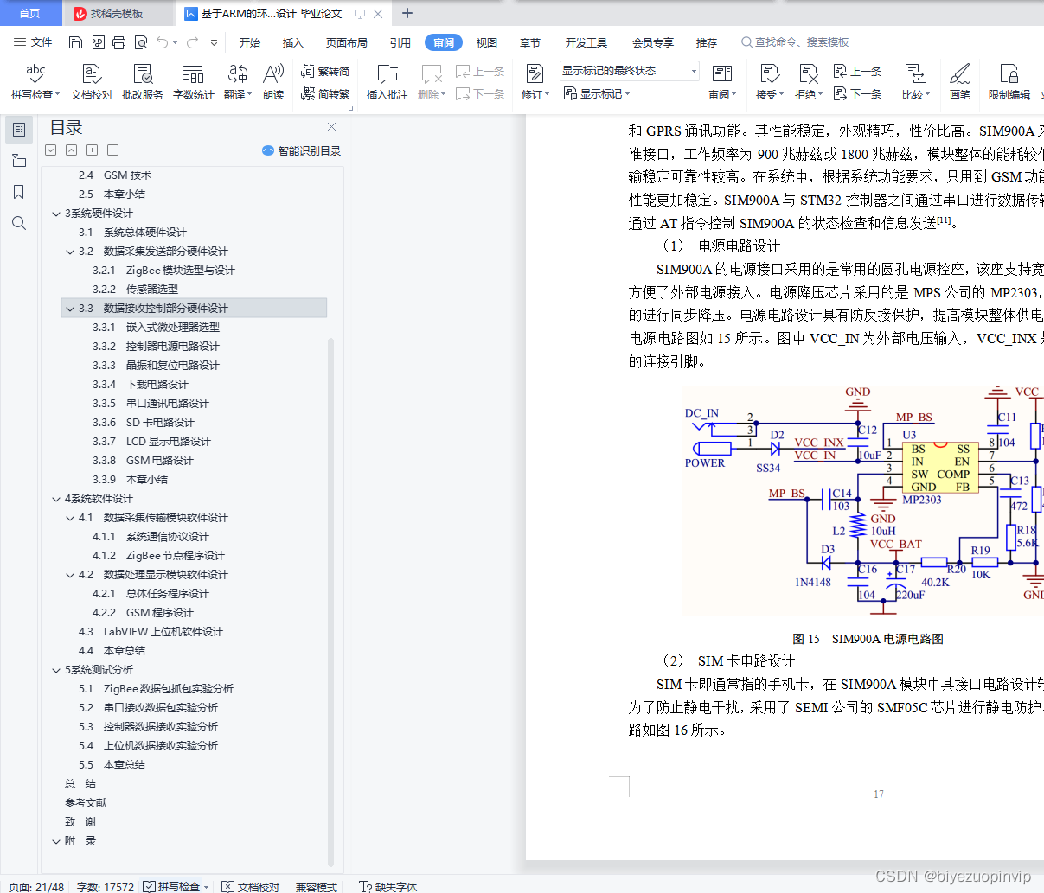Screen dimensions: 1044x893
Task: Click the 查找命令、搜索模板 search field
Action: [796, 42]
